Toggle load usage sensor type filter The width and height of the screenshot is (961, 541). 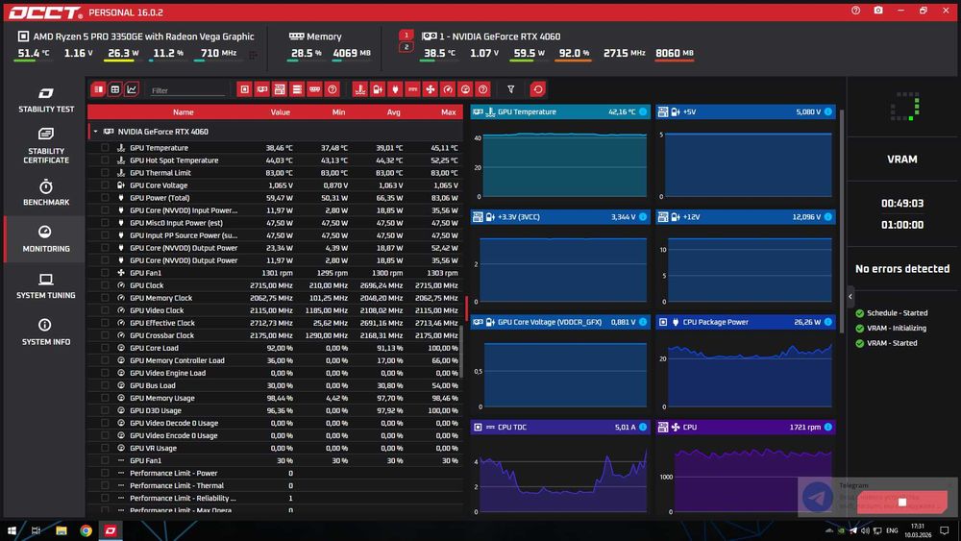tap(465, 89)
